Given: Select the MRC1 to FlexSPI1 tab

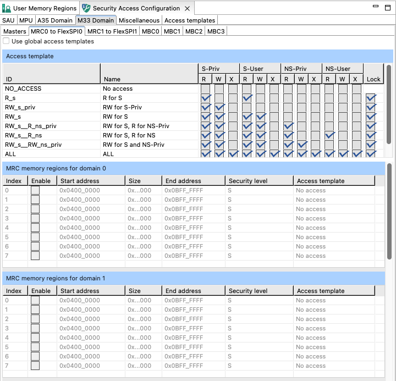Looking at the screenshot, I should coord(112,31).
